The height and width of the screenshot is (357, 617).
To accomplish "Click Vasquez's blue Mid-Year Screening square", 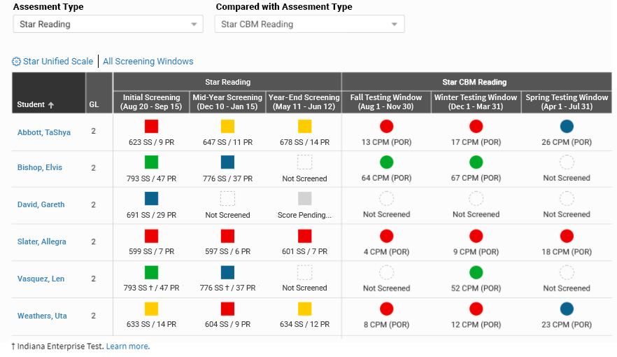I will pyautogui.click(x=227, y=272).
